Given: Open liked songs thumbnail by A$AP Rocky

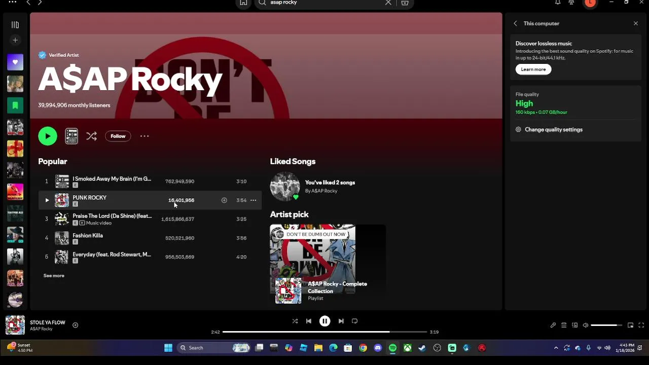Looking at the screenshot, I should 285,187.
